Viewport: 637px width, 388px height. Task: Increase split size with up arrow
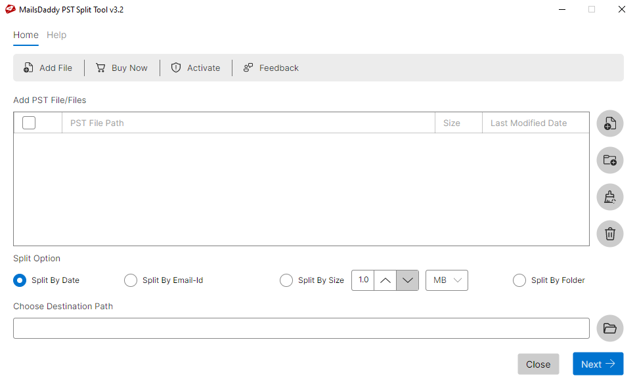pyautogui.click(x=385, y=280)
